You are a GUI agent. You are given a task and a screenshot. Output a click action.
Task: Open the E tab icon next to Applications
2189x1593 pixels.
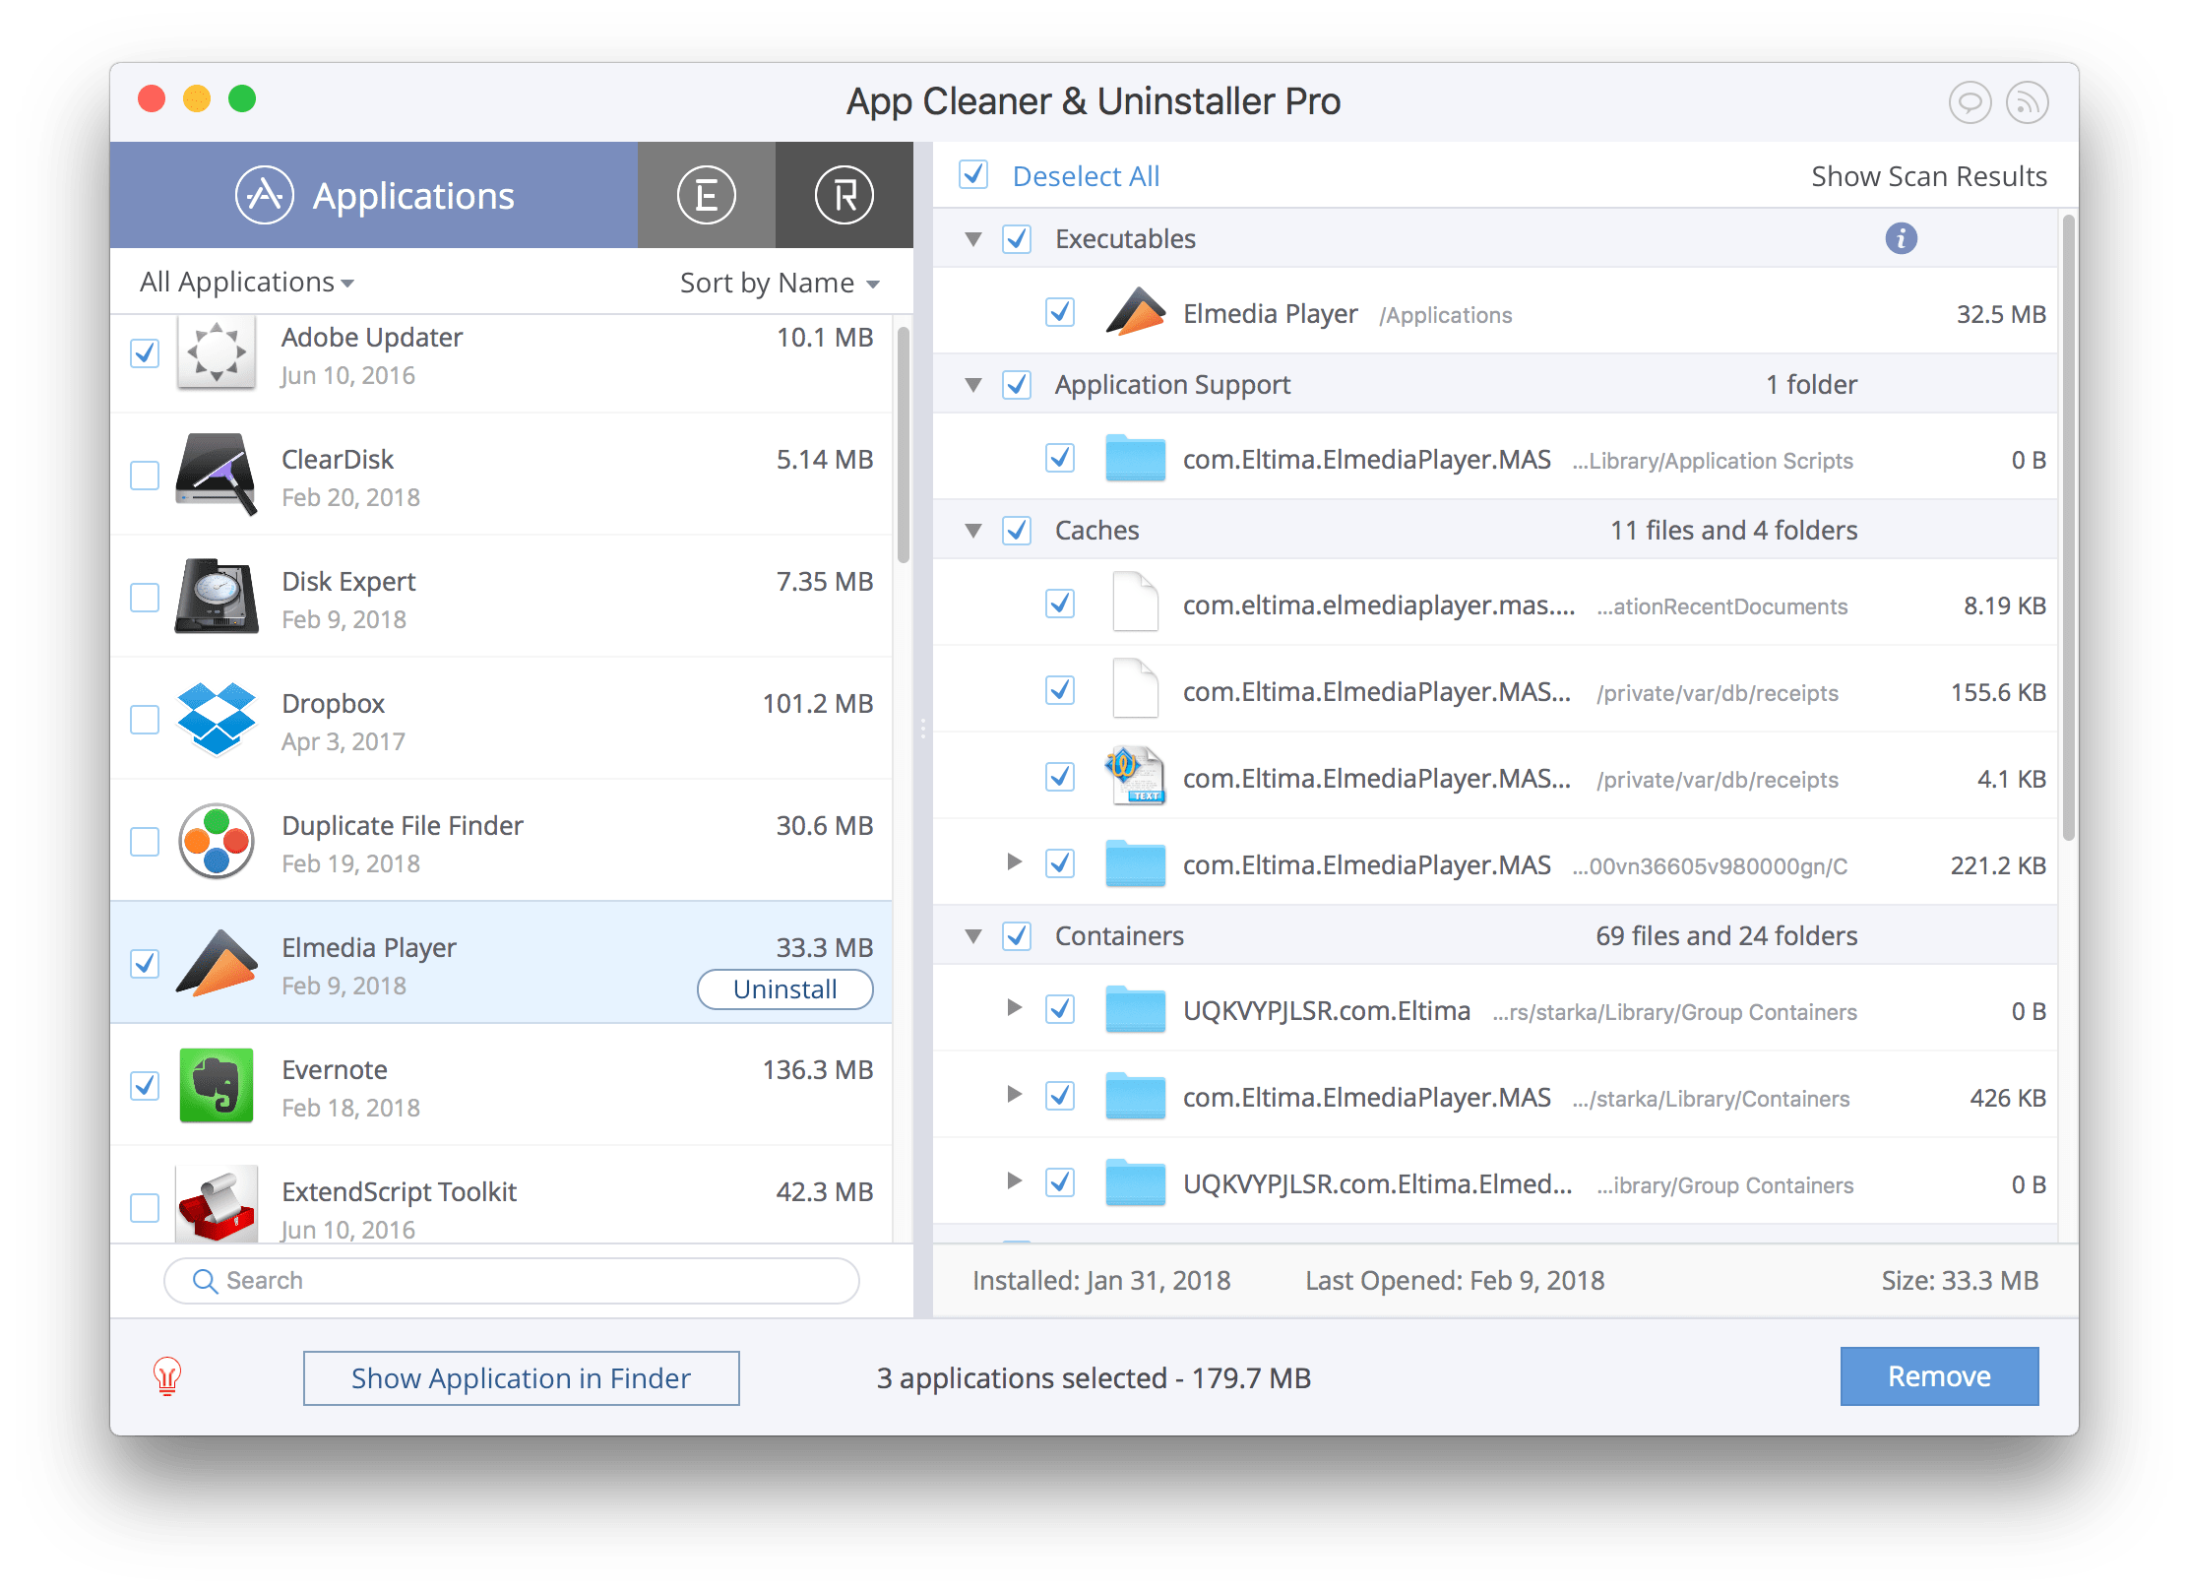[x=705, y=195]
